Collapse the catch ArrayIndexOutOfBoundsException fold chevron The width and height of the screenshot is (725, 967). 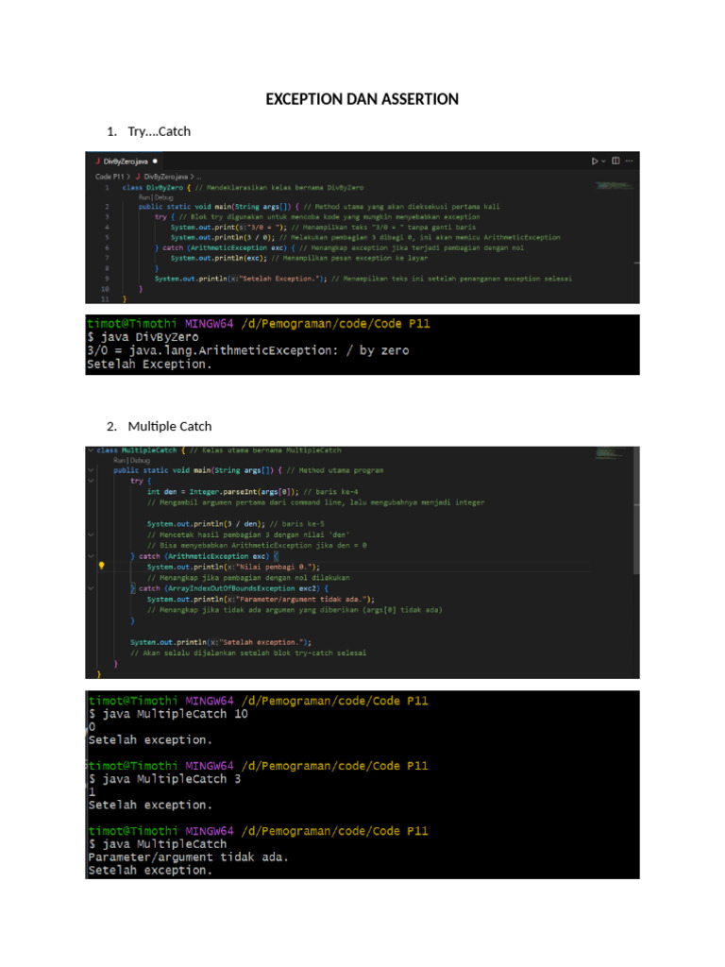tap(91, 588)
